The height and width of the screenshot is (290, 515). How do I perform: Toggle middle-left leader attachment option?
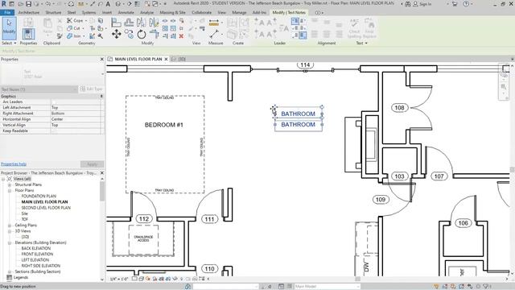click(x=295, y=28)
